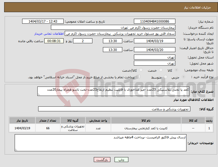
Task: Click the announcement date field 1404/03/17 - 12:43
Action: [43, 21]
